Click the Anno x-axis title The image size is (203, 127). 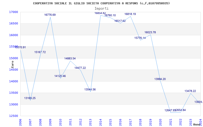(x=197, y=124)
